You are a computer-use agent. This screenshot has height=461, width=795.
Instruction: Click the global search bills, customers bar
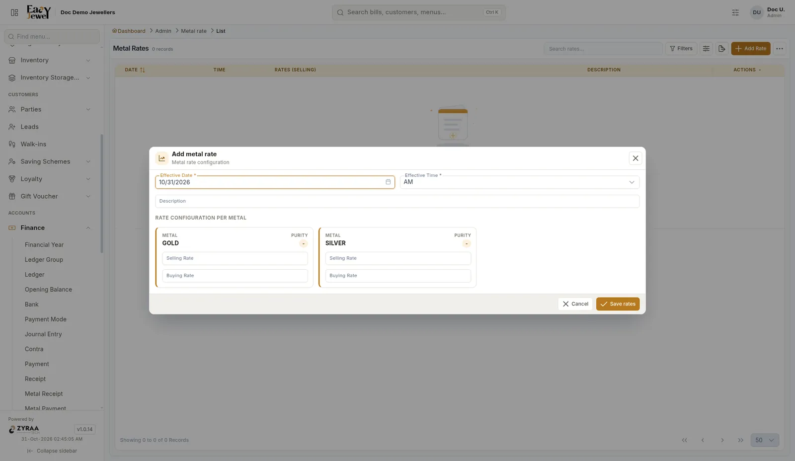(x=418, y=12)
